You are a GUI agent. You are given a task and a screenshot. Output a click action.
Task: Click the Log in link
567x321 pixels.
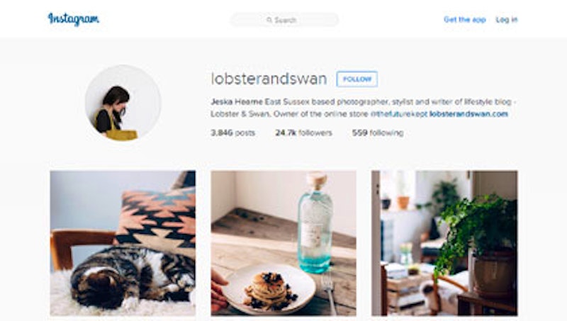click(x=507, y=20)
